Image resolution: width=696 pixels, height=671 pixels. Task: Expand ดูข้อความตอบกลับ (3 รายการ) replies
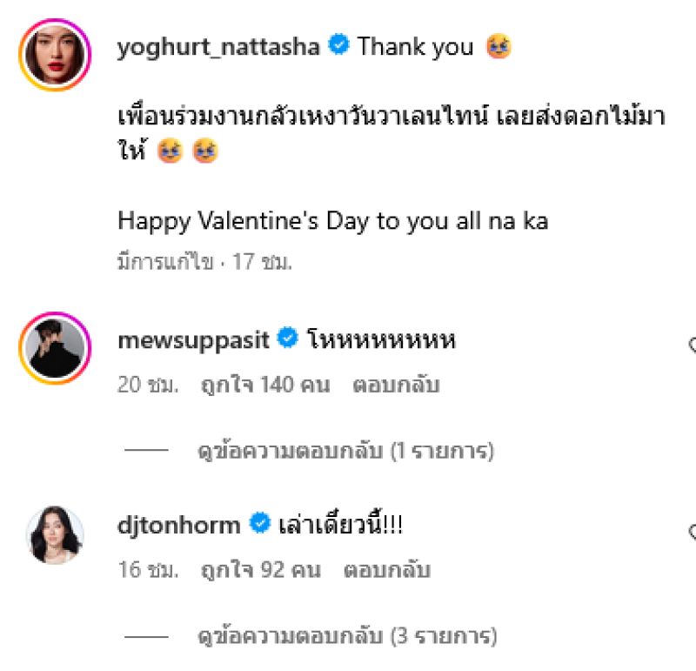[347, 636]
